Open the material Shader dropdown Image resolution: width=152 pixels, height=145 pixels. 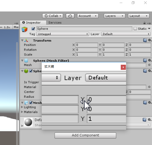point(138,125)
